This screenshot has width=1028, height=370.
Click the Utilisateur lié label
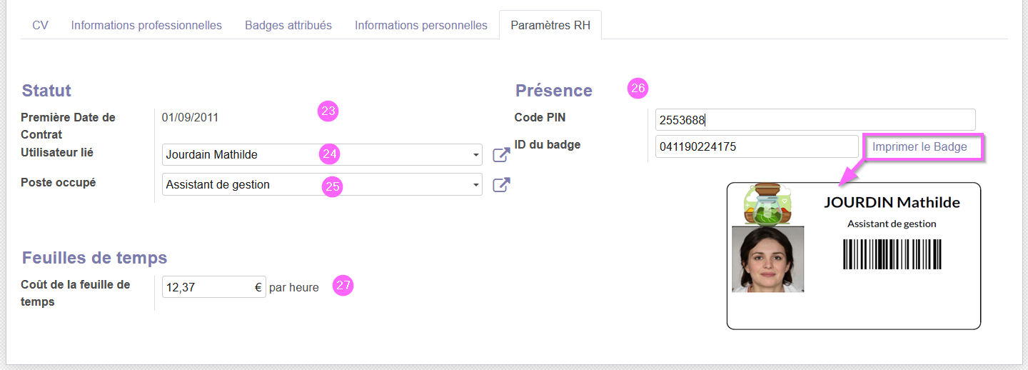coord(57,152)
